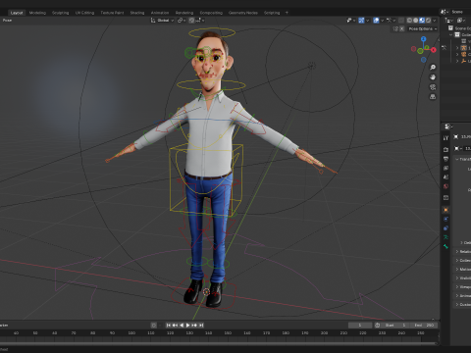This screenshot has height=353, width=471.
Task: Click the red X axis gizmo handle
Action: (434, 50)
